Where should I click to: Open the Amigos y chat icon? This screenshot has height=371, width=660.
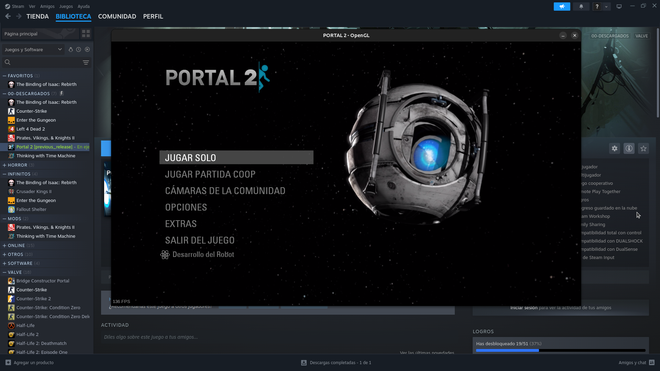(652, 362)
